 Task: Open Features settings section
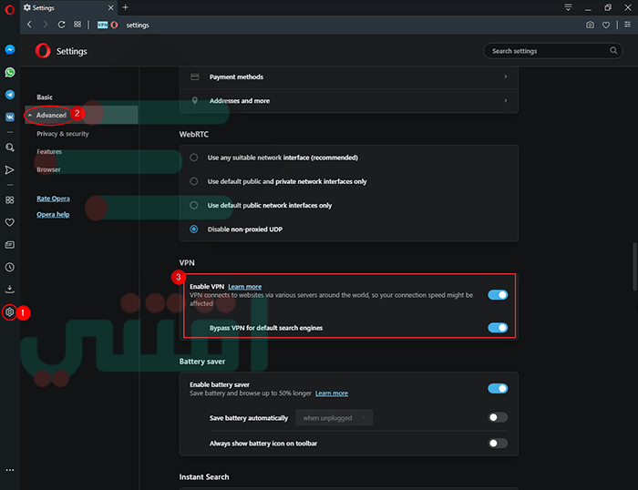49,152
